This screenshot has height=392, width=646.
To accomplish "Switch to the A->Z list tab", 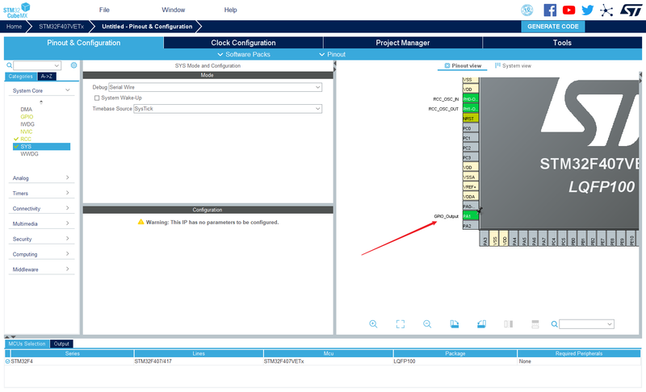I will [x=47, y=77].
